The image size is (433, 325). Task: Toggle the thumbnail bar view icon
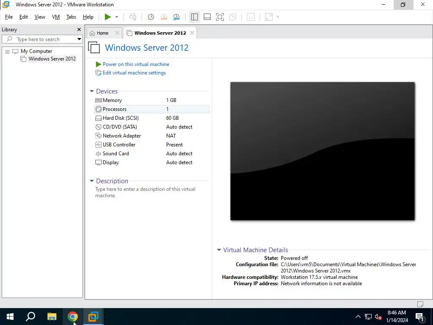(207, 17)
